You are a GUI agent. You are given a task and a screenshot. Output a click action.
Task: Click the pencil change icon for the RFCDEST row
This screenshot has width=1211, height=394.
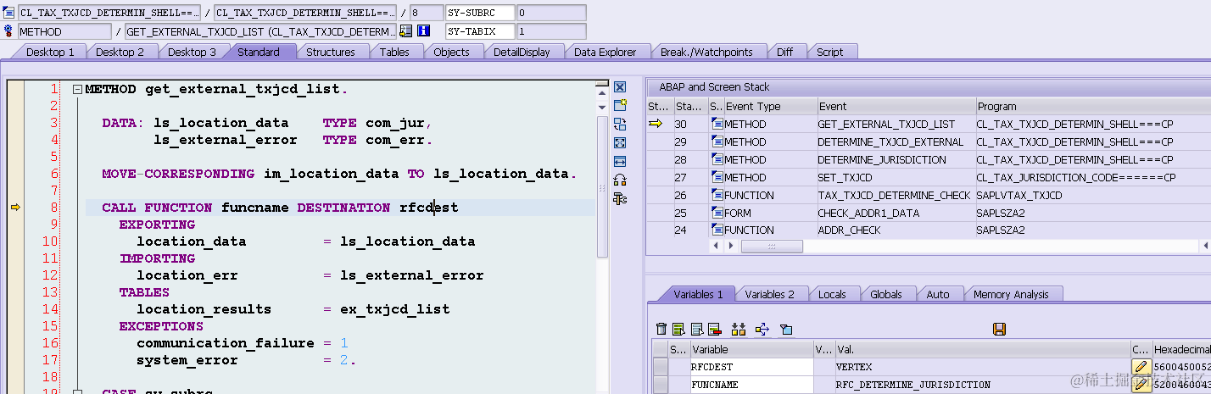coord(1141,367)
